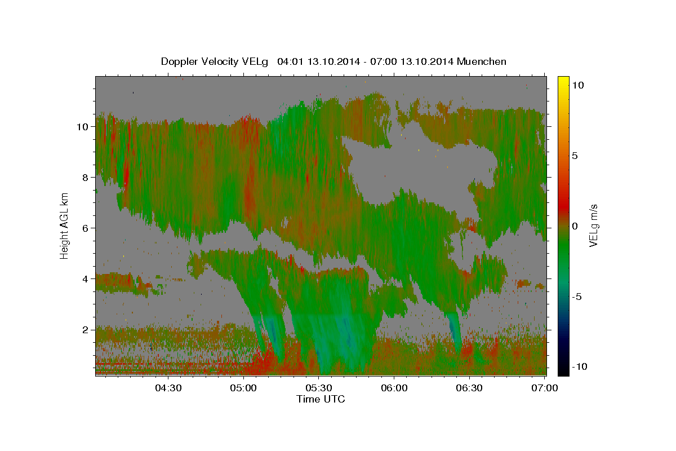Click the 07:00 time tick label
This screenshot has height=451, width=676.
(545, 388)
